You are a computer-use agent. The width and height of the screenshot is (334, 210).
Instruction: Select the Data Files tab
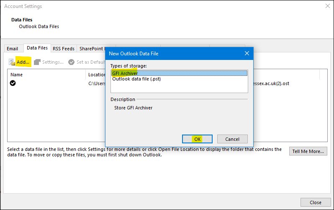tap(37, 48)
